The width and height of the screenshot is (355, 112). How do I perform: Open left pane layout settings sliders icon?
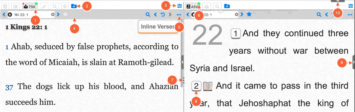pyautogui.click(x=179, y=6)
